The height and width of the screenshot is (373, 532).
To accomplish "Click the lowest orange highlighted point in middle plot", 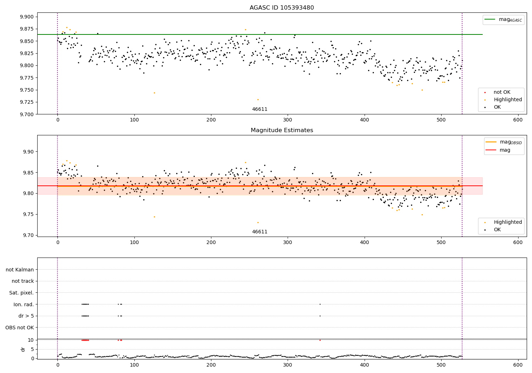I will point(258,222).
